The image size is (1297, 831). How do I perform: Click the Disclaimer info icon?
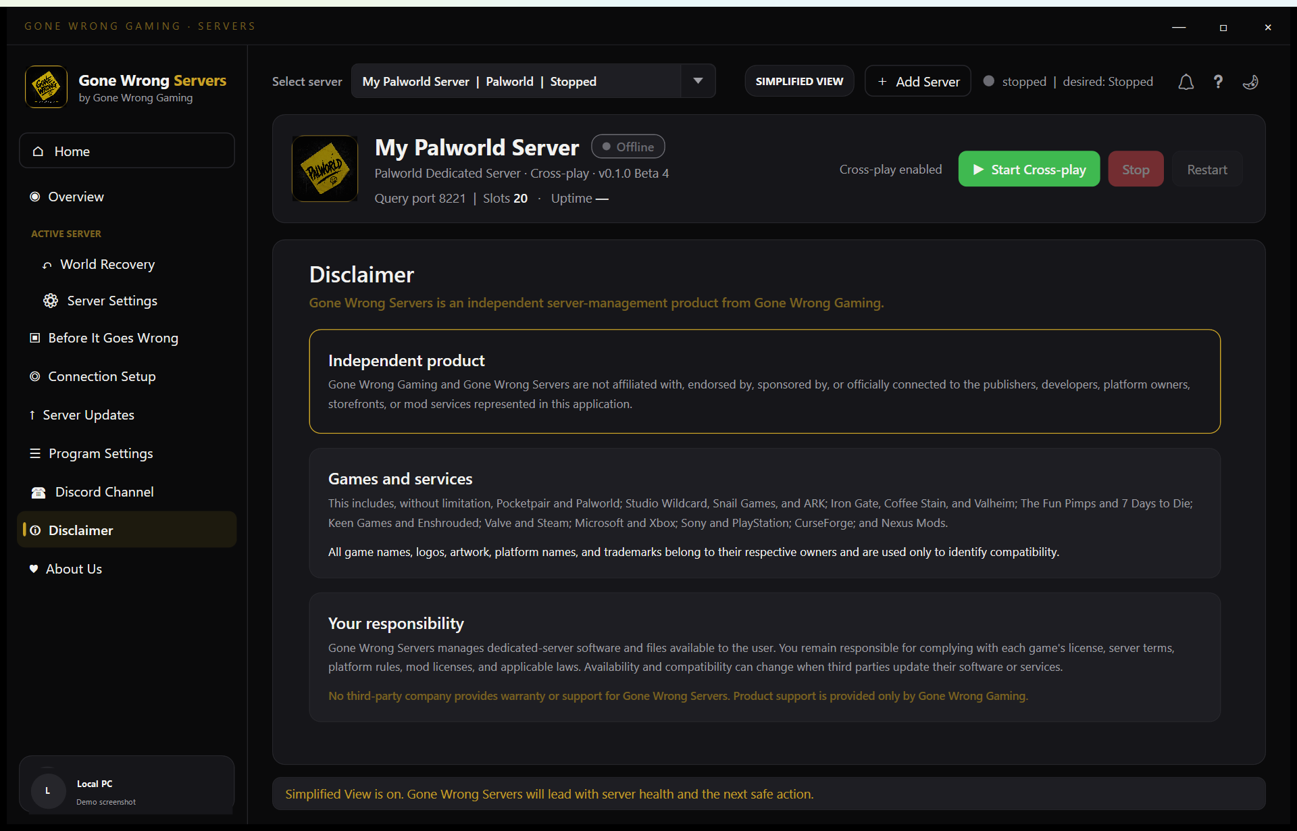[36, 530]
